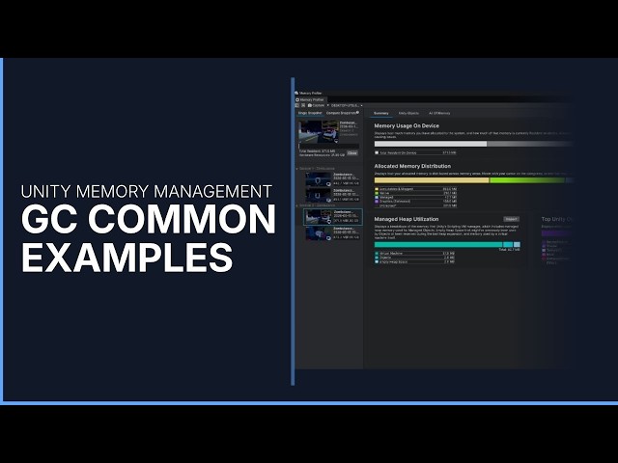
Task: Toggle the snapshot panel icon in toolbar
Action: [297, 105]
